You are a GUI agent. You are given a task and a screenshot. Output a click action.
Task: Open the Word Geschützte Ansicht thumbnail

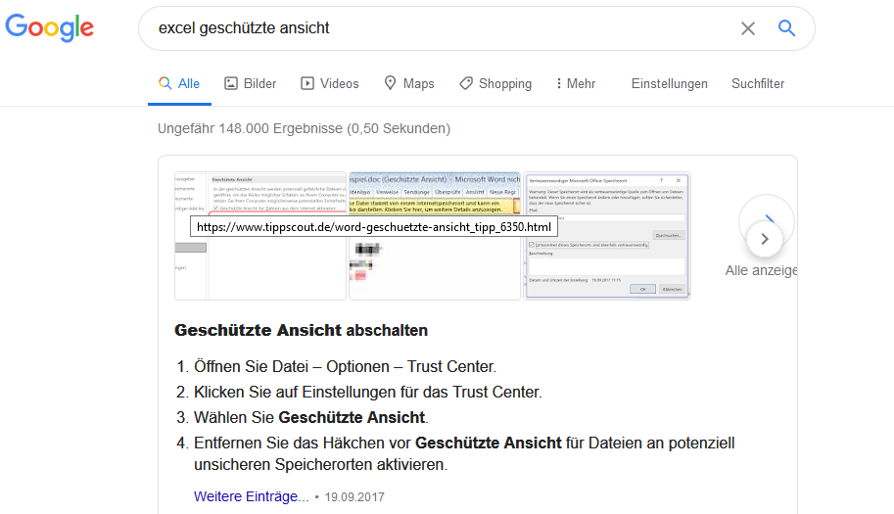435,236
